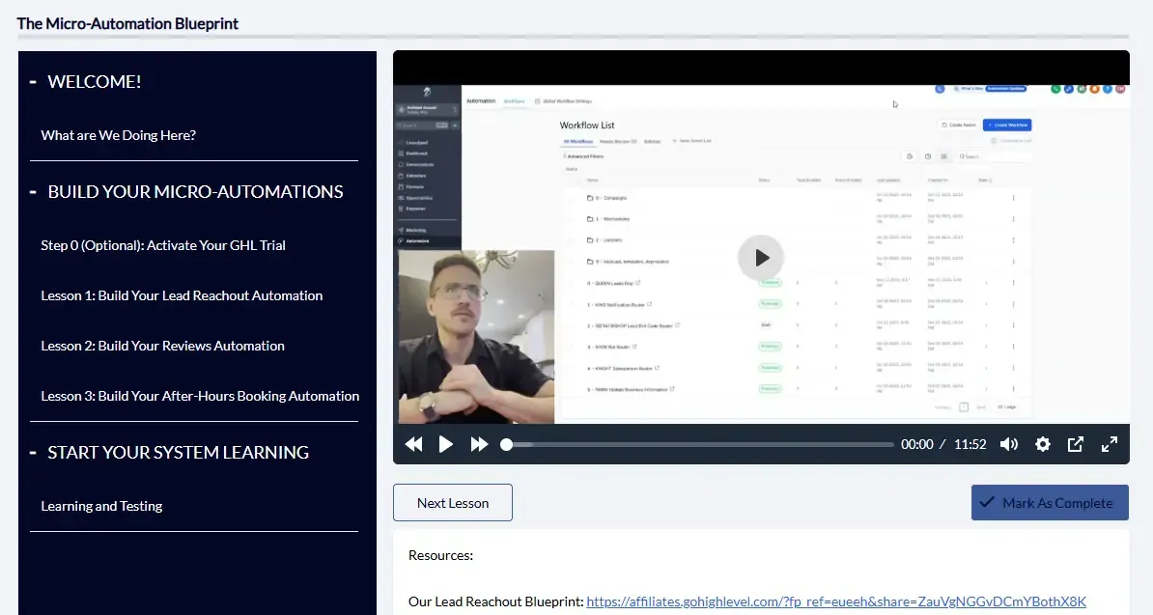Collapse the BUILD YOUR MICRO-AUTOMATIONS section
The width and height of the screenshot is (1153, 615).
coord(33,192)
